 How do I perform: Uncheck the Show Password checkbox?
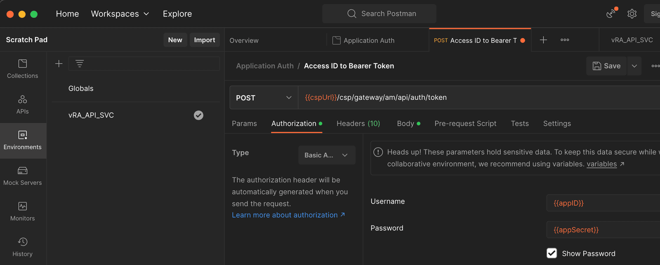pyautogui.click(x=552, y=253)
